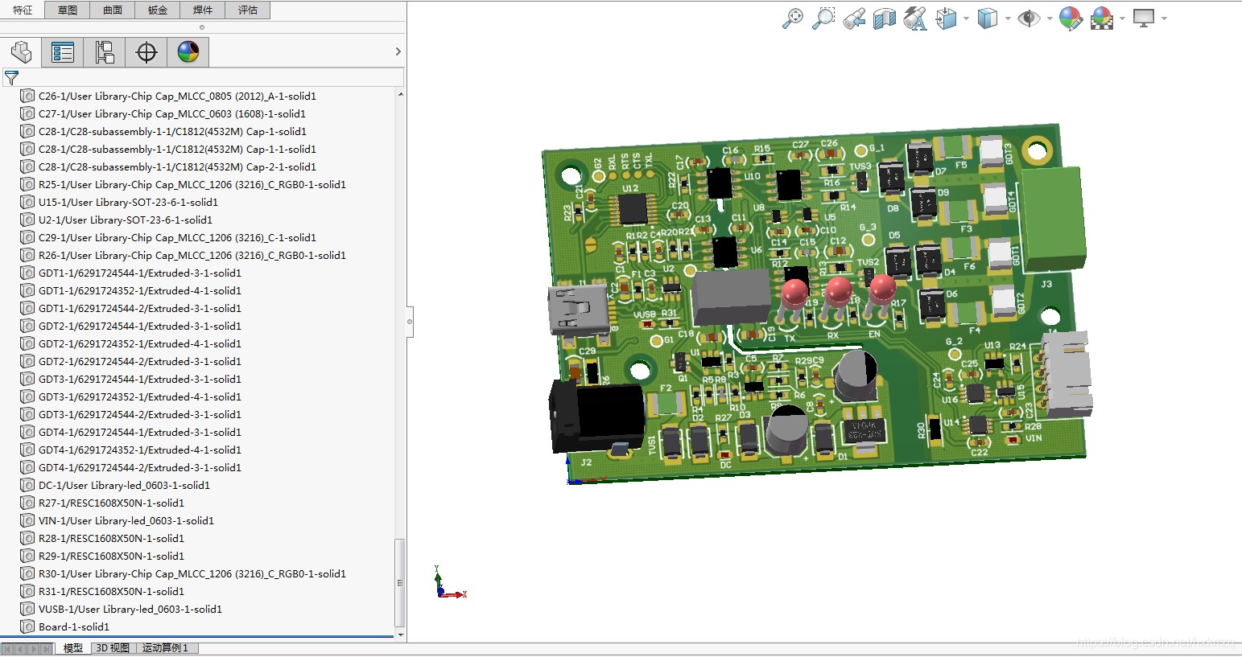Expand the View Orientation dropdown arrow

pos(965,18)
